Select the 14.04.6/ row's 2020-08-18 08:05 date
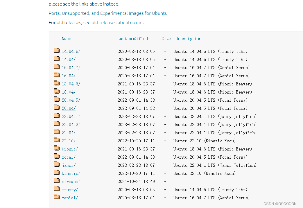303x208 pixels. 136,51
